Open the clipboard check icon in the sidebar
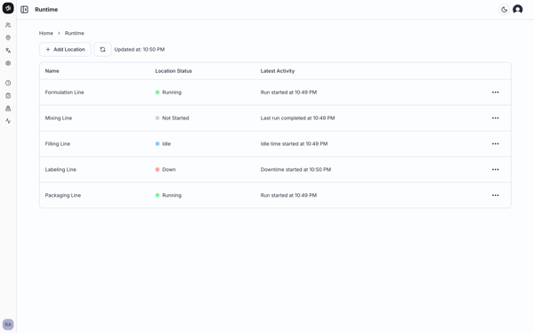 (8, 96)
